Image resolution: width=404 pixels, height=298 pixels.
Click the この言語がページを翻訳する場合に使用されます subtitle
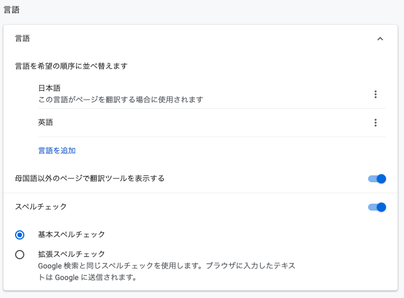click(121, 100)
